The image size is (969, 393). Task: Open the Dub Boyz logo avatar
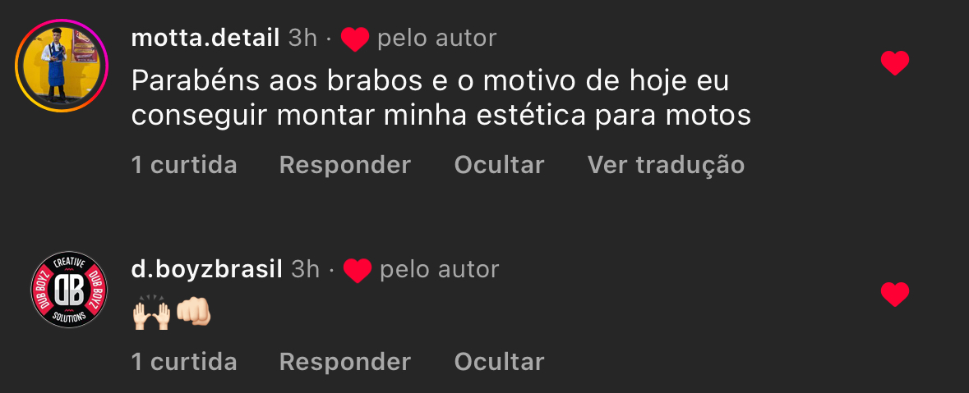point(68,290)
